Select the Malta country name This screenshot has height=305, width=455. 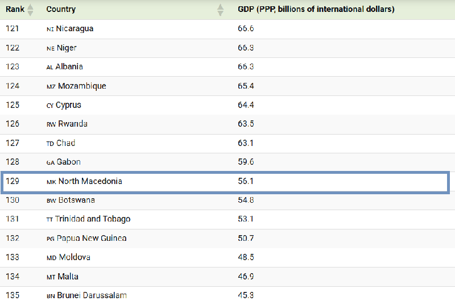point(68,277)
